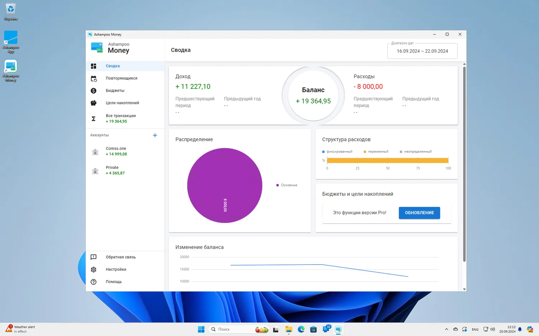This screenshot has height=336, width=539.
Task: Click the Предыдущий год label under Доход
Action: click(x=243, y=99)
